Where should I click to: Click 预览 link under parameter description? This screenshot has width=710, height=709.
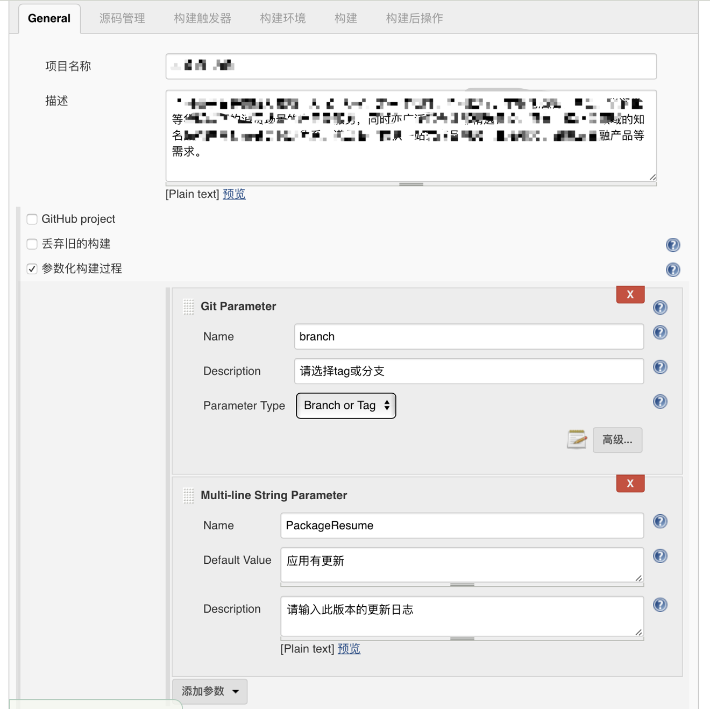(349, 649)
